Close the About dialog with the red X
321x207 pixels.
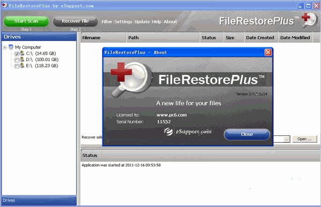click(268, 52)
